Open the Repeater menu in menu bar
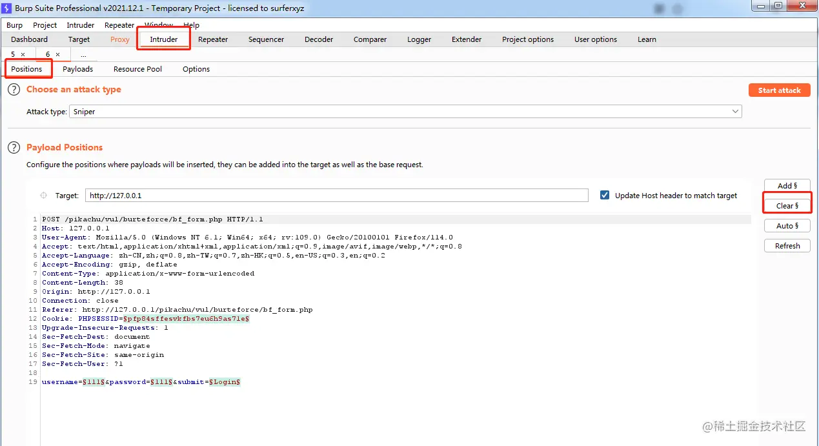This screenshot has height=446, width=819. click(119, 25)
